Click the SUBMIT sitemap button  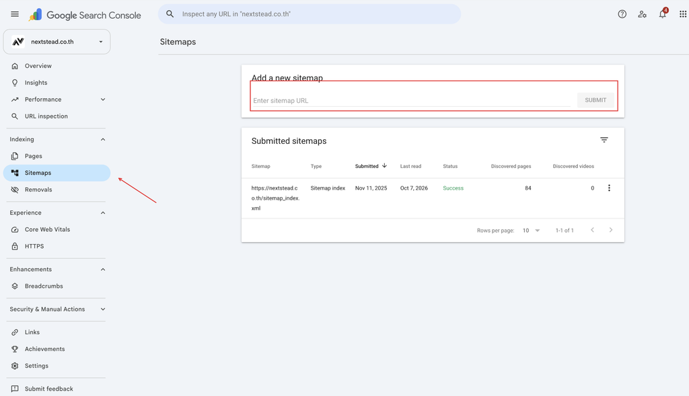click(595, 100)
